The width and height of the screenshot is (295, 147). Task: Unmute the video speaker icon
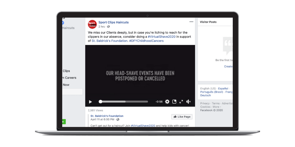(x=188, y=102)
